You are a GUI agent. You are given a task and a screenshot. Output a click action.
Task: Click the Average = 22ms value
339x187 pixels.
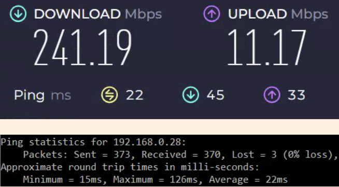point(248,180)
